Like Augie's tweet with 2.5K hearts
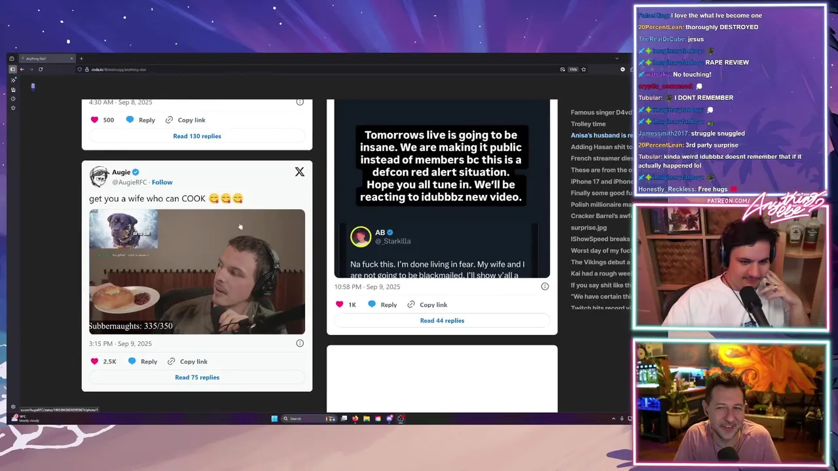 pyautogui.click(x=94, y=361)
